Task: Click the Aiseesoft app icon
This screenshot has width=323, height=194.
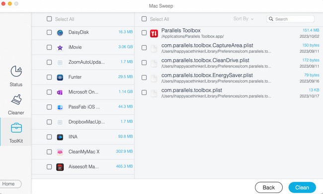Action: [60, 167]
